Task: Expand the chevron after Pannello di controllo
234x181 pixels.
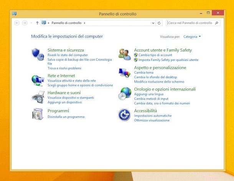Action: tap(84, 23)
